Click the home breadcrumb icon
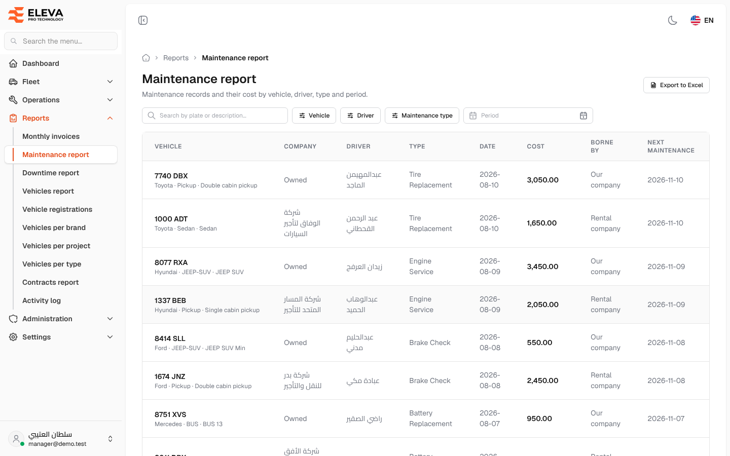Image resolution: width=730 pixels, height=456 pixels. click(x=146, y=58)
